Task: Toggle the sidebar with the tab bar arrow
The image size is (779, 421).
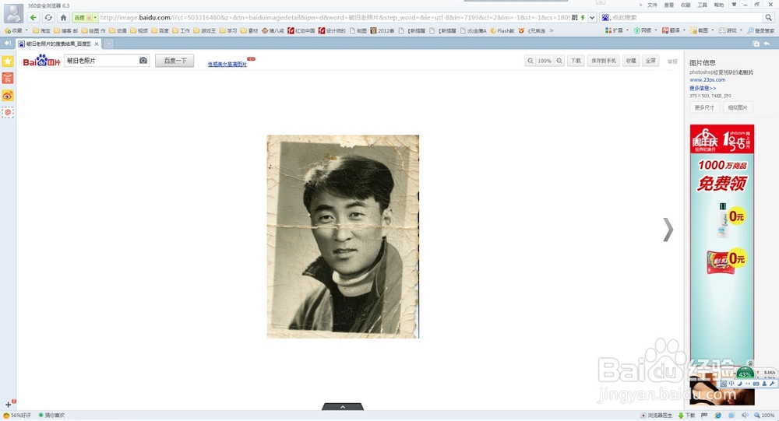Action: click(x=8, y=44)
